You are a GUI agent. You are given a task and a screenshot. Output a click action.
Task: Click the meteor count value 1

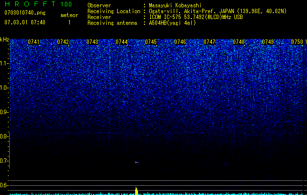coord(69,22)
